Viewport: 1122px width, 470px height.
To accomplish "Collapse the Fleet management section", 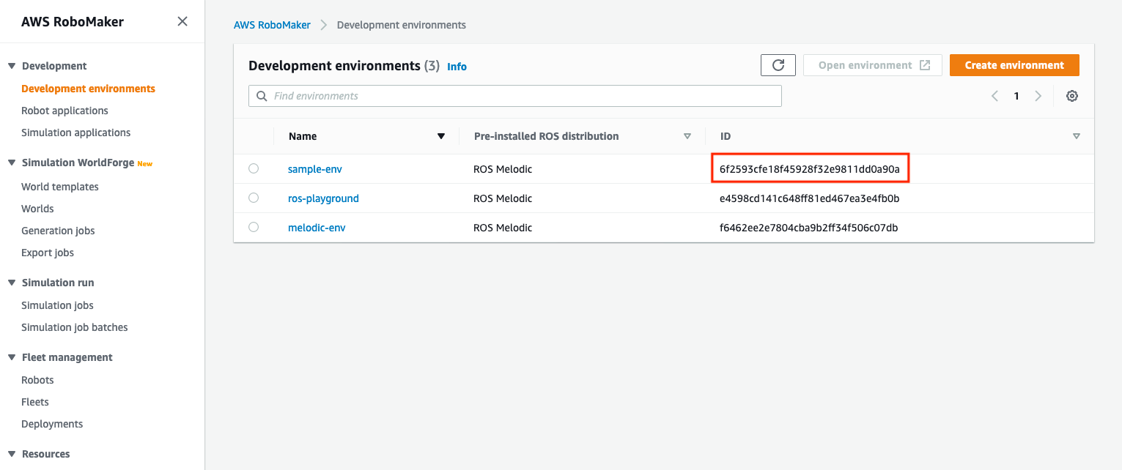I will coord(12,357).
